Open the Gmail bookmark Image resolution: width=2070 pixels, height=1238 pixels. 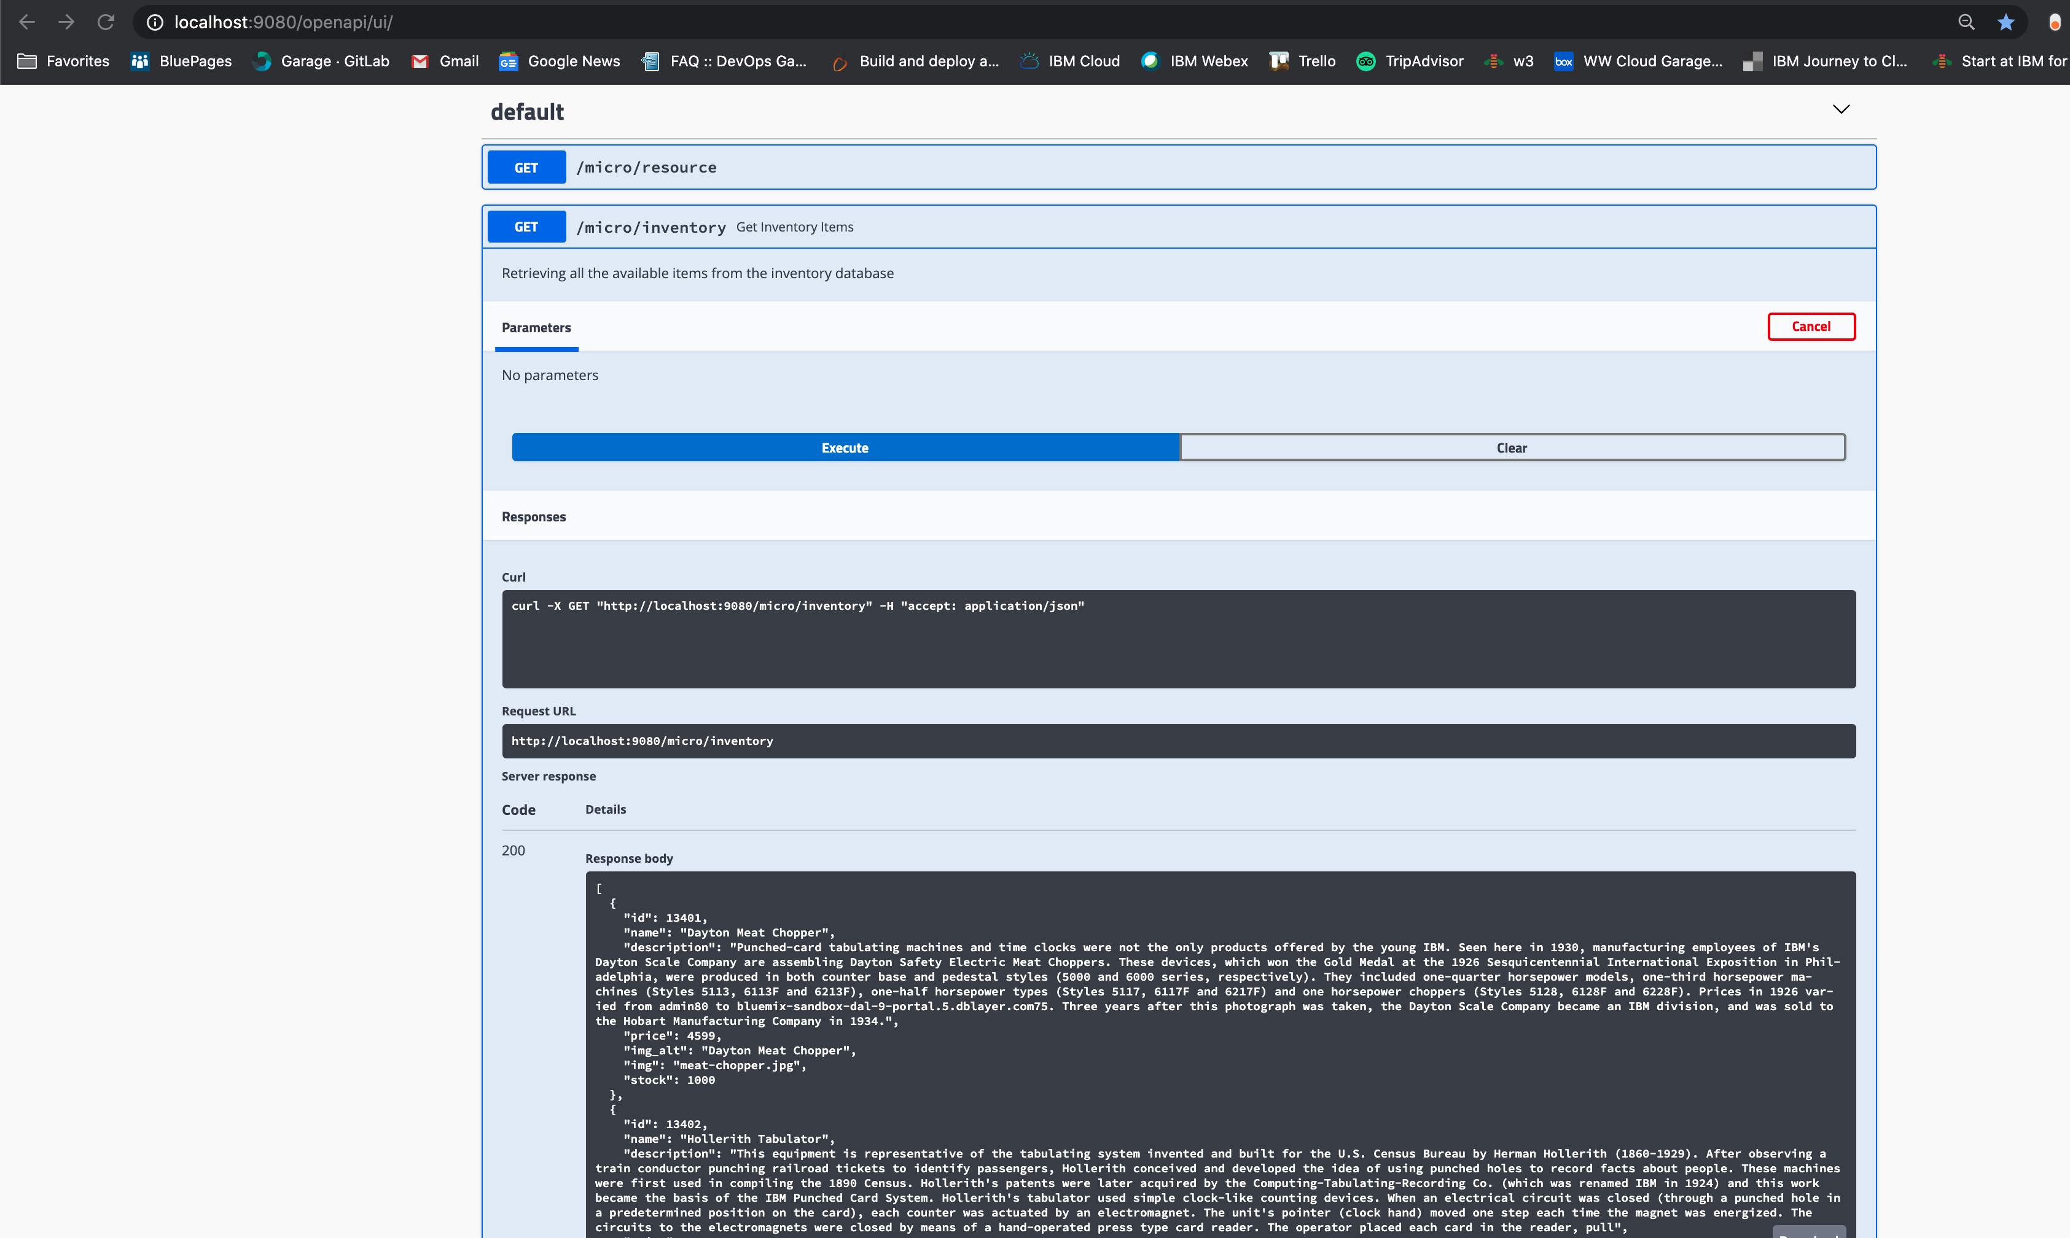(x=445, y=61)
